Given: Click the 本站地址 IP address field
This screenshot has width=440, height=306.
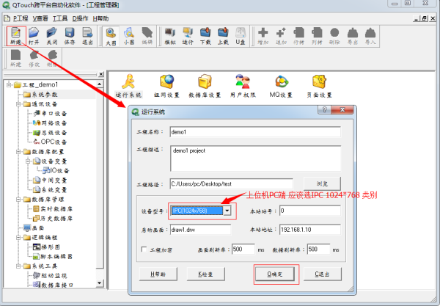Looking at the screenshot, I should pyautogui.click(x=309, y=228).
